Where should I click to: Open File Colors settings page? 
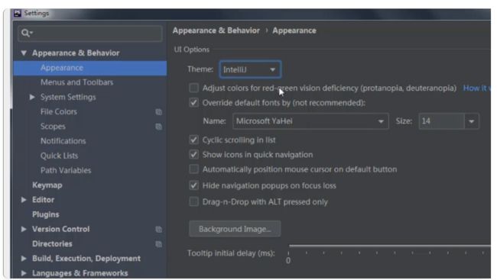[x=59, y=111]
